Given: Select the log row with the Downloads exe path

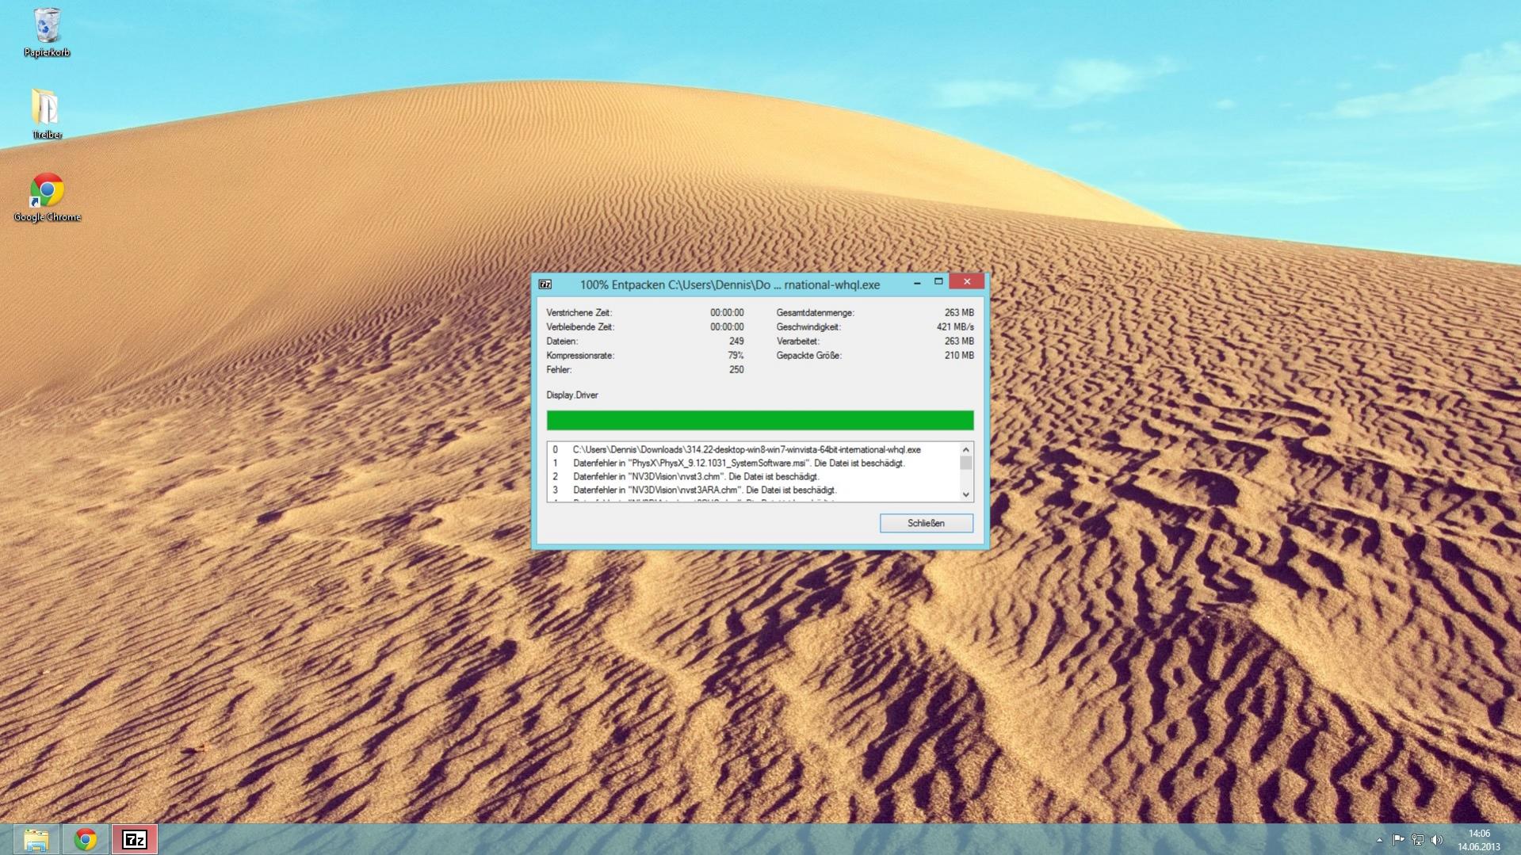Looking at the screenshot, I should [x=753, y=449].
